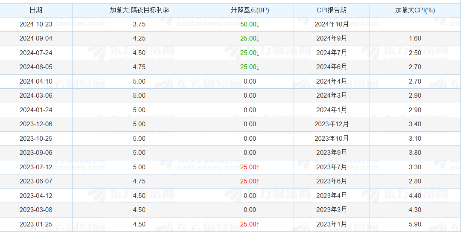Click the CPI value 4.40
The height and width of the screenshot is (232, 463).
click(x=415, y=196)
